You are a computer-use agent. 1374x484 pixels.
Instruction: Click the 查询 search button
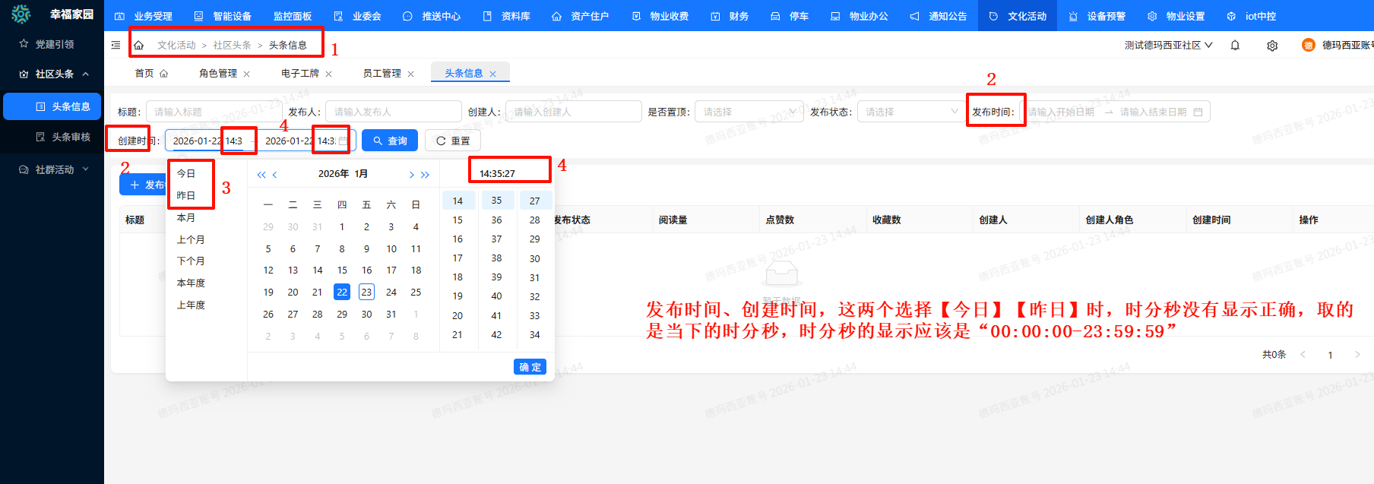(390, 141)
